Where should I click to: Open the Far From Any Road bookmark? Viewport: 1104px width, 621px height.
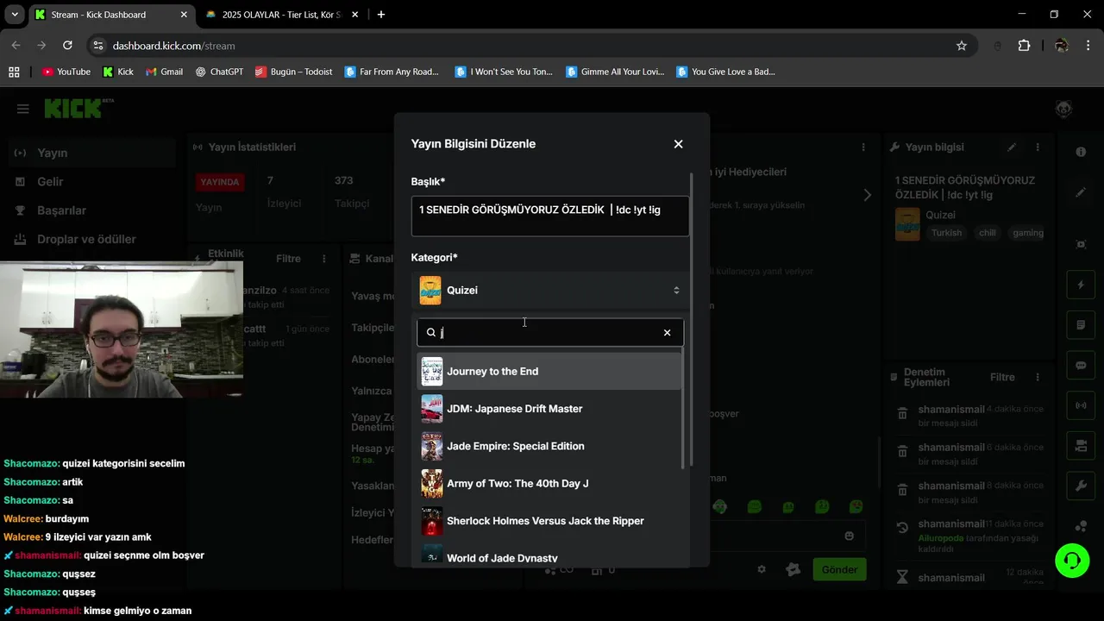pos(392,72)
